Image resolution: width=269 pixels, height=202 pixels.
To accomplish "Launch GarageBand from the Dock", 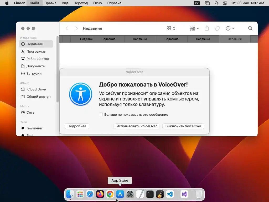I will point(160,194).
